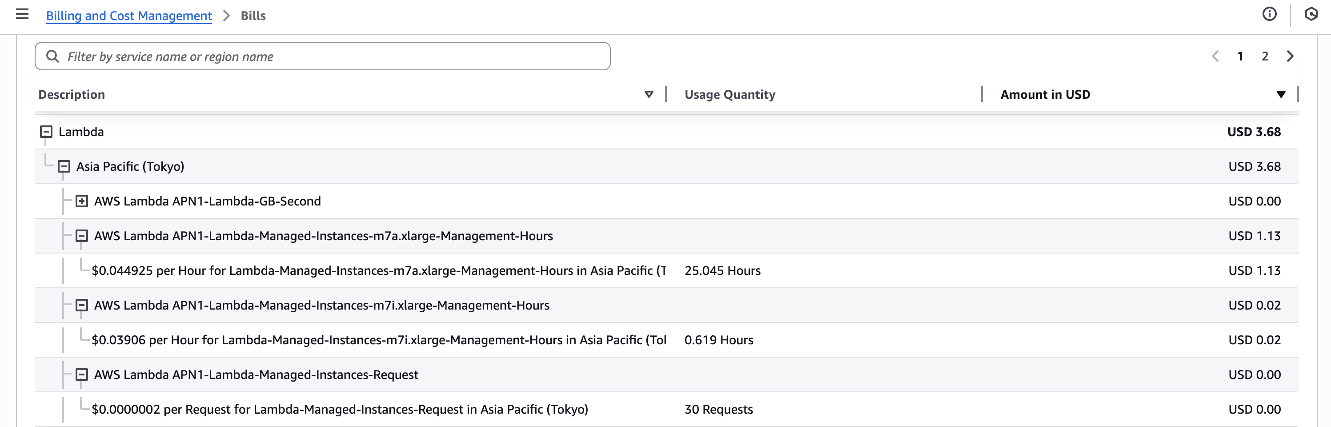Click the Usage Quantity column header
This screenshot has width=1331, height=427.
coord(730,95)
